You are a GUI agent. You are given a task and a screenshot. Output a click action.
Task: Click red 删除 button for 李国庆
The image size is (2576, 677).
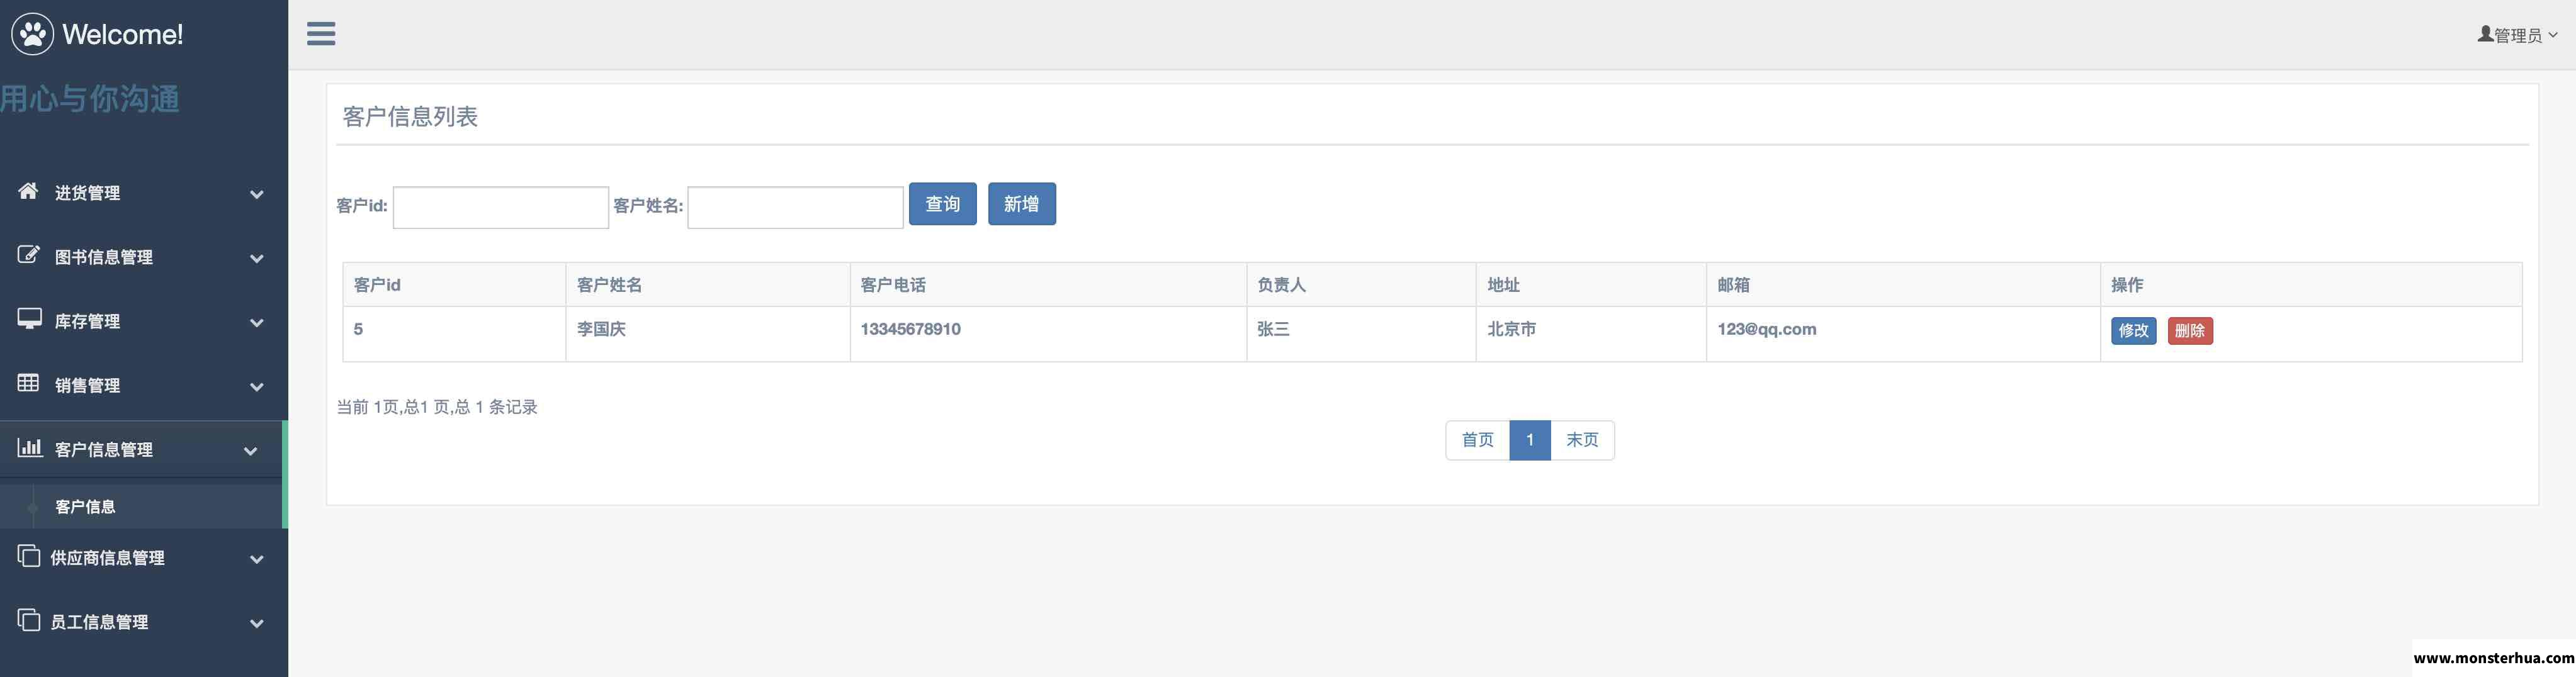pos(2190,331)
